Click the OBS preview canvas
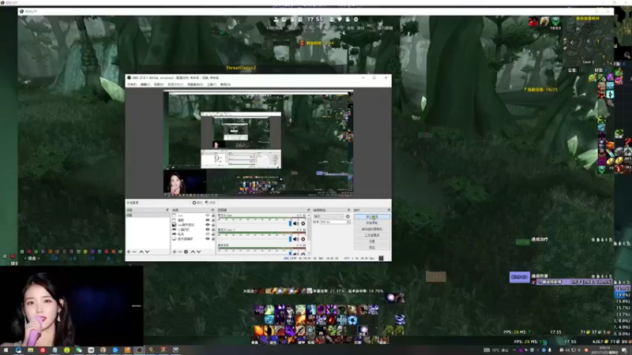 pos(258,144)
